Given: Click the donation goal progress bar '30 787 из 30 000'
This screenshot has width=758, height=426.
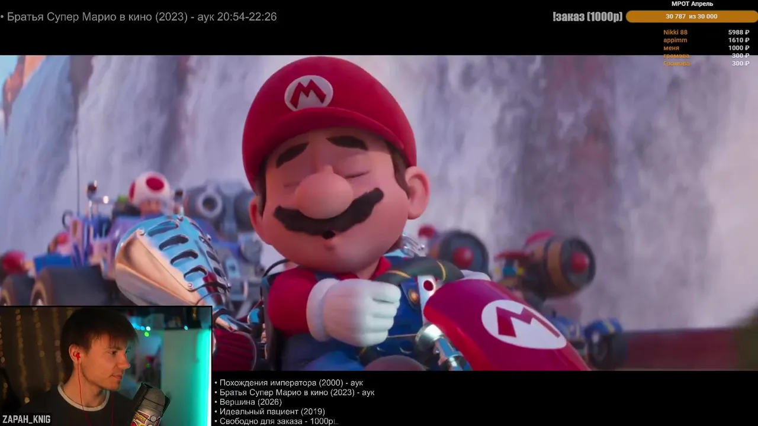Looking at the screenshot, I should (x=691, y=17).
